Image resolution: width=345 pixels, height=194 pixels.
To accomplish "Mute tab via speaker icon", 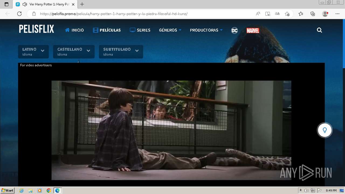I will click(x=25, y=4).
